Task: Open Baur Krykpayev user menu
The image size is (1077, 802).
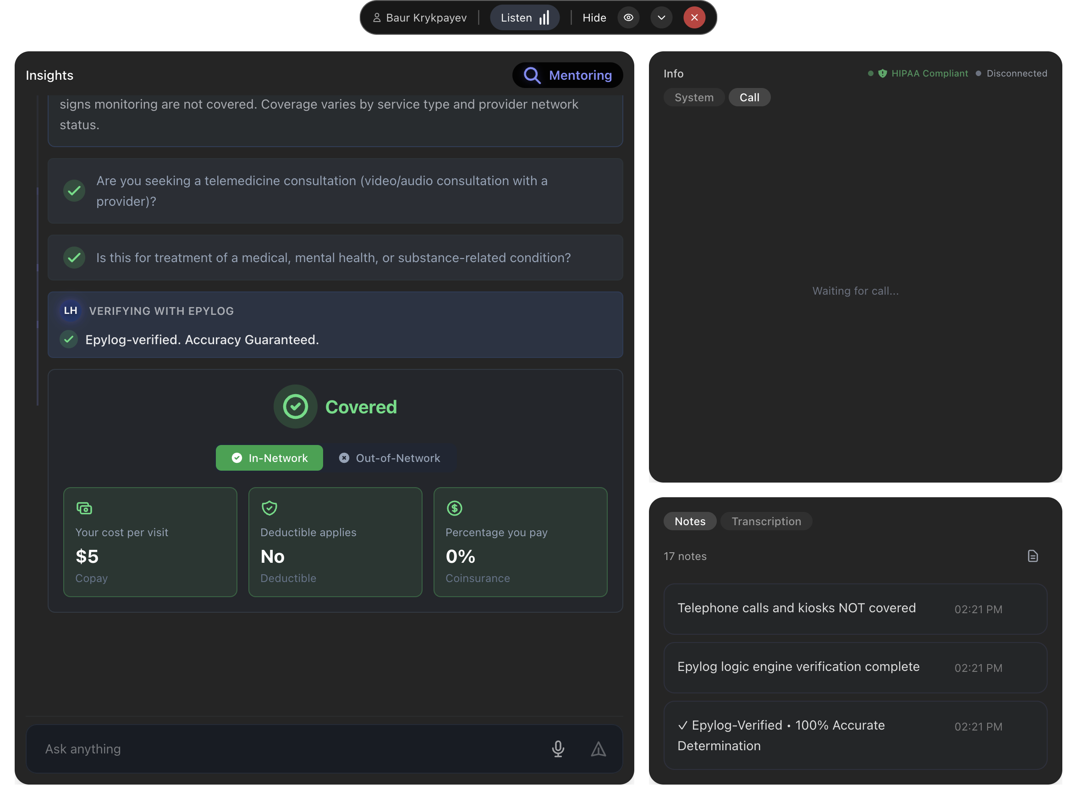Action: (x=419, y=17)
